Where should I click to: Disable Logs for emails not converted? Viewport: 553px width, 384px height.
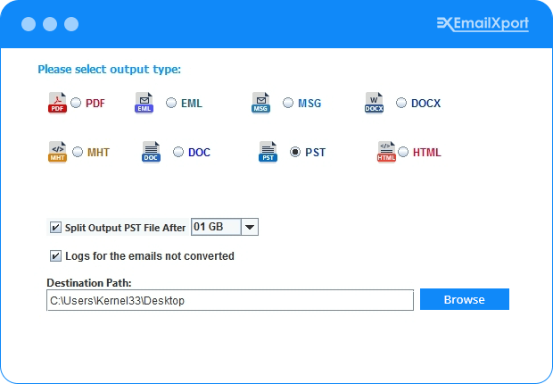[56, 256]
